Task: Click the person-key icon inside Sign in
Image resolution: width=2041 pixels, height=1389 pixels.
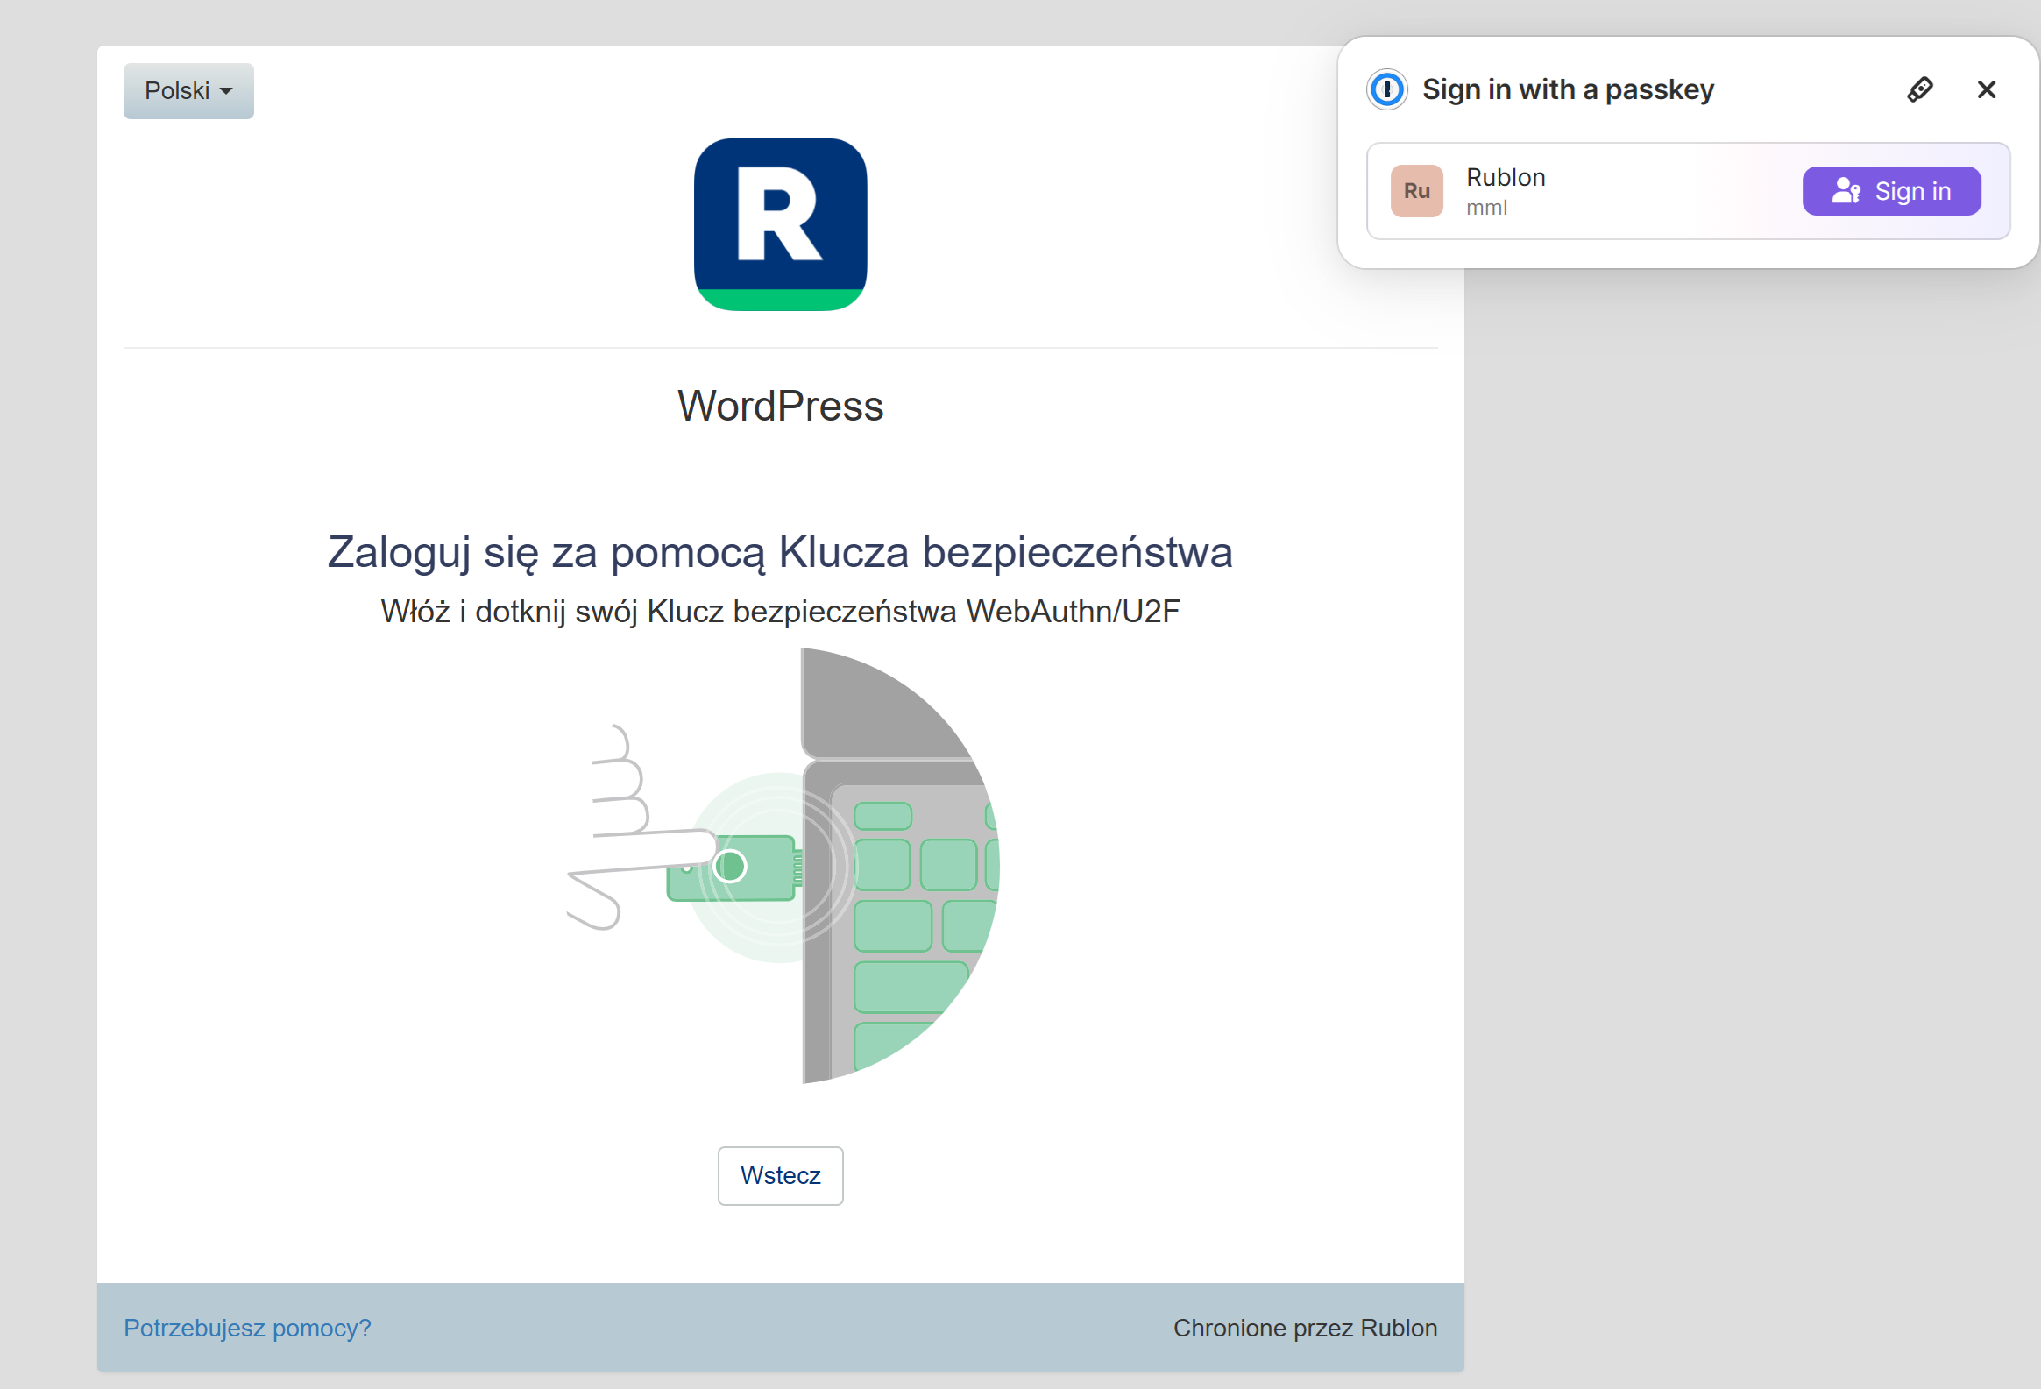Action: pos(1846,190)
